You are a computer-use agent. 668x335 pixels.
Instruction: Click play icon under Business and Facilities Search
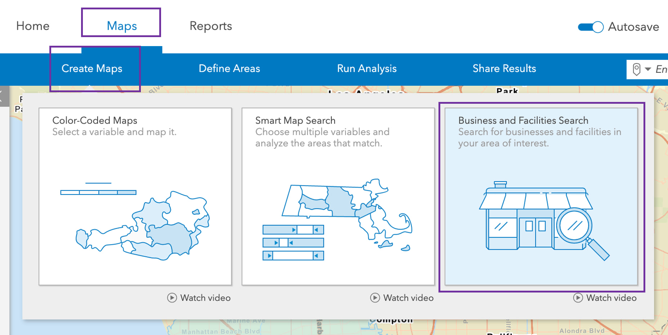click(578, 298)
